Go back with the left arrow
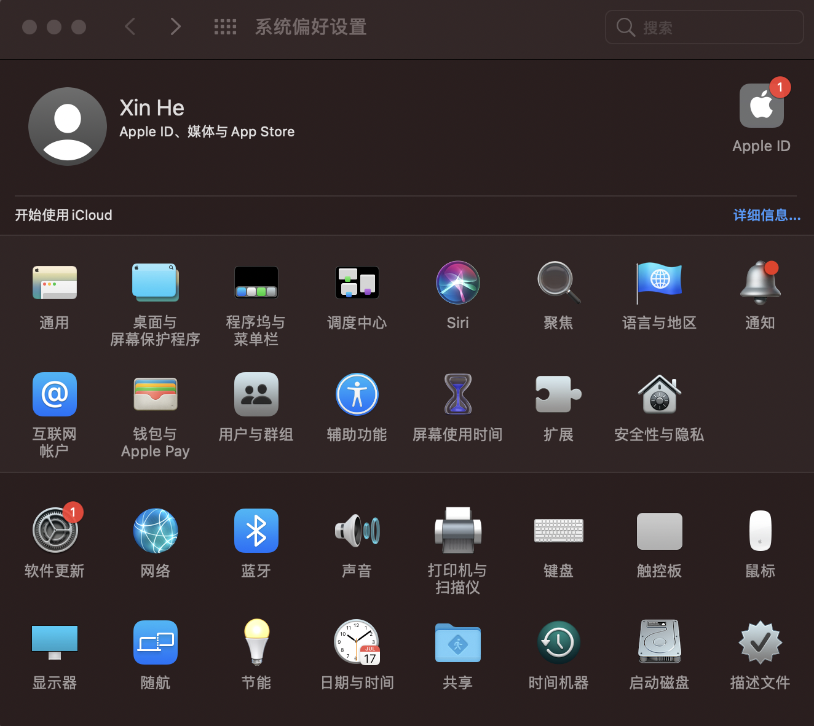The image size is (814, 726). pos(130,26)
